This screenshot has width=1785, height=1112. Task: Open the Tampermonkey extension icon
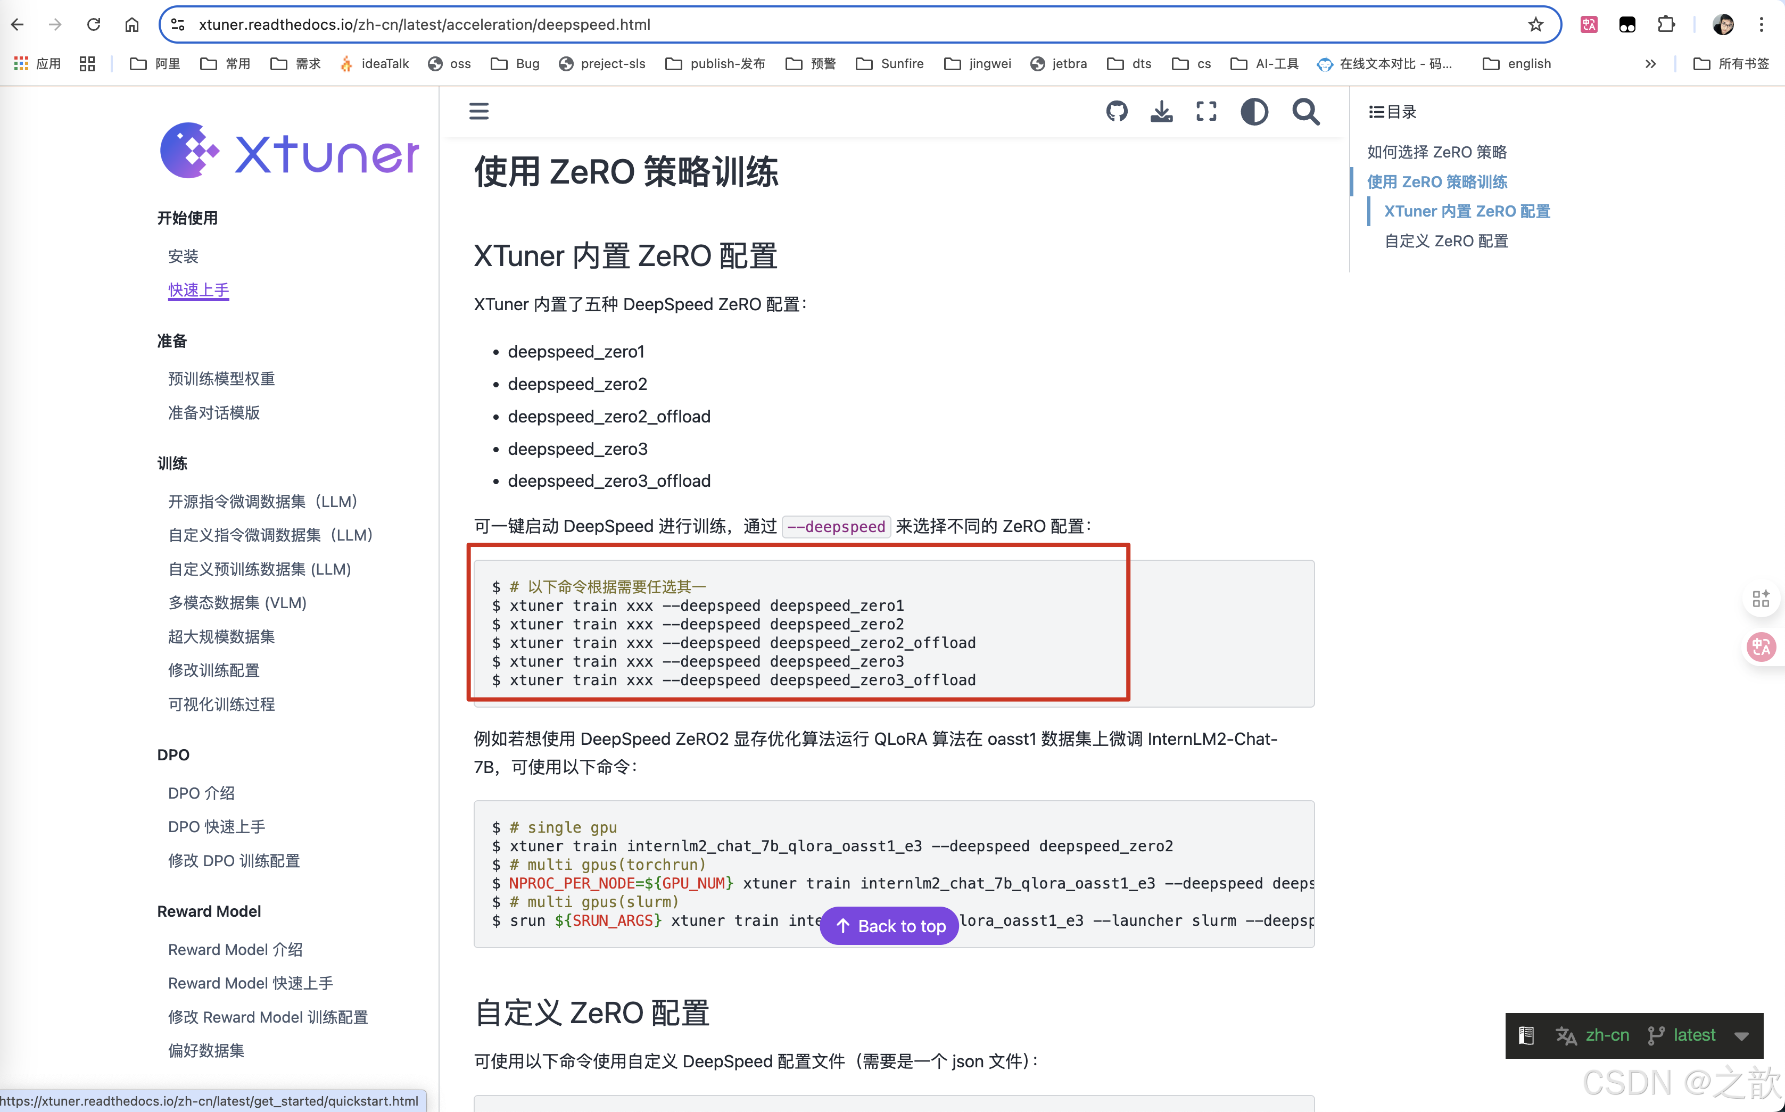[1627, 24]
